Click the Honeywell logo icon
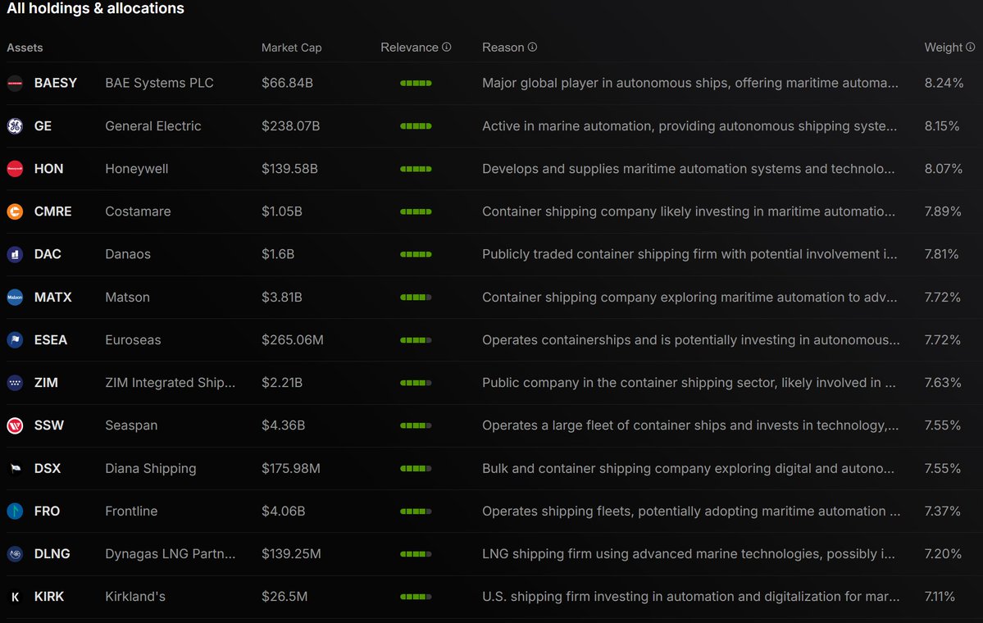 click(15, 169)
